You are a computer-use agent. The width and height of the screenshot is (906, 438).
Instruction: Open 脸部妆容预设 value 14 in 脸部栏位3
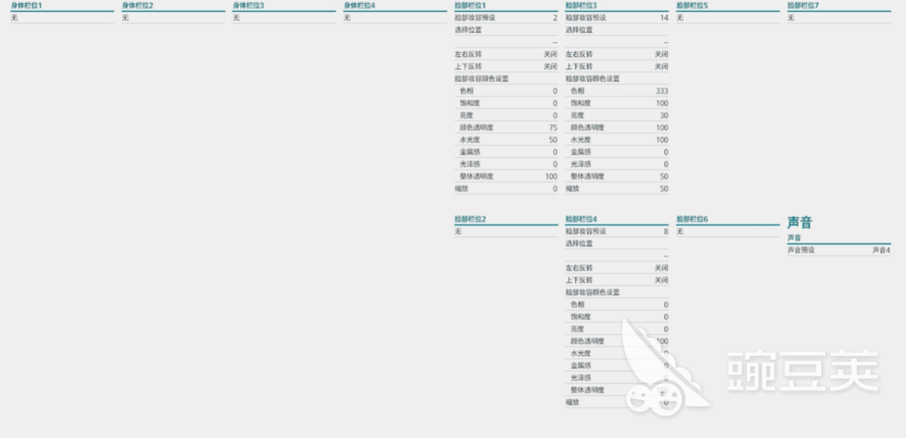(616, 18)
